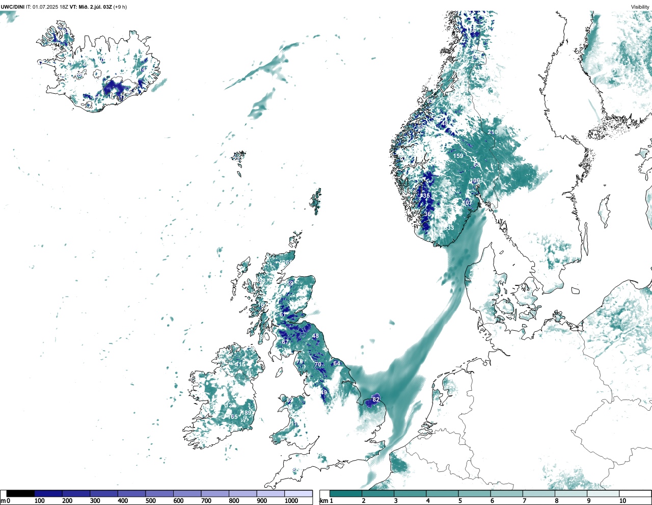652x505 pixels.
Task: Click the 900–1000 m legend swatch
Action: point(270,493)
